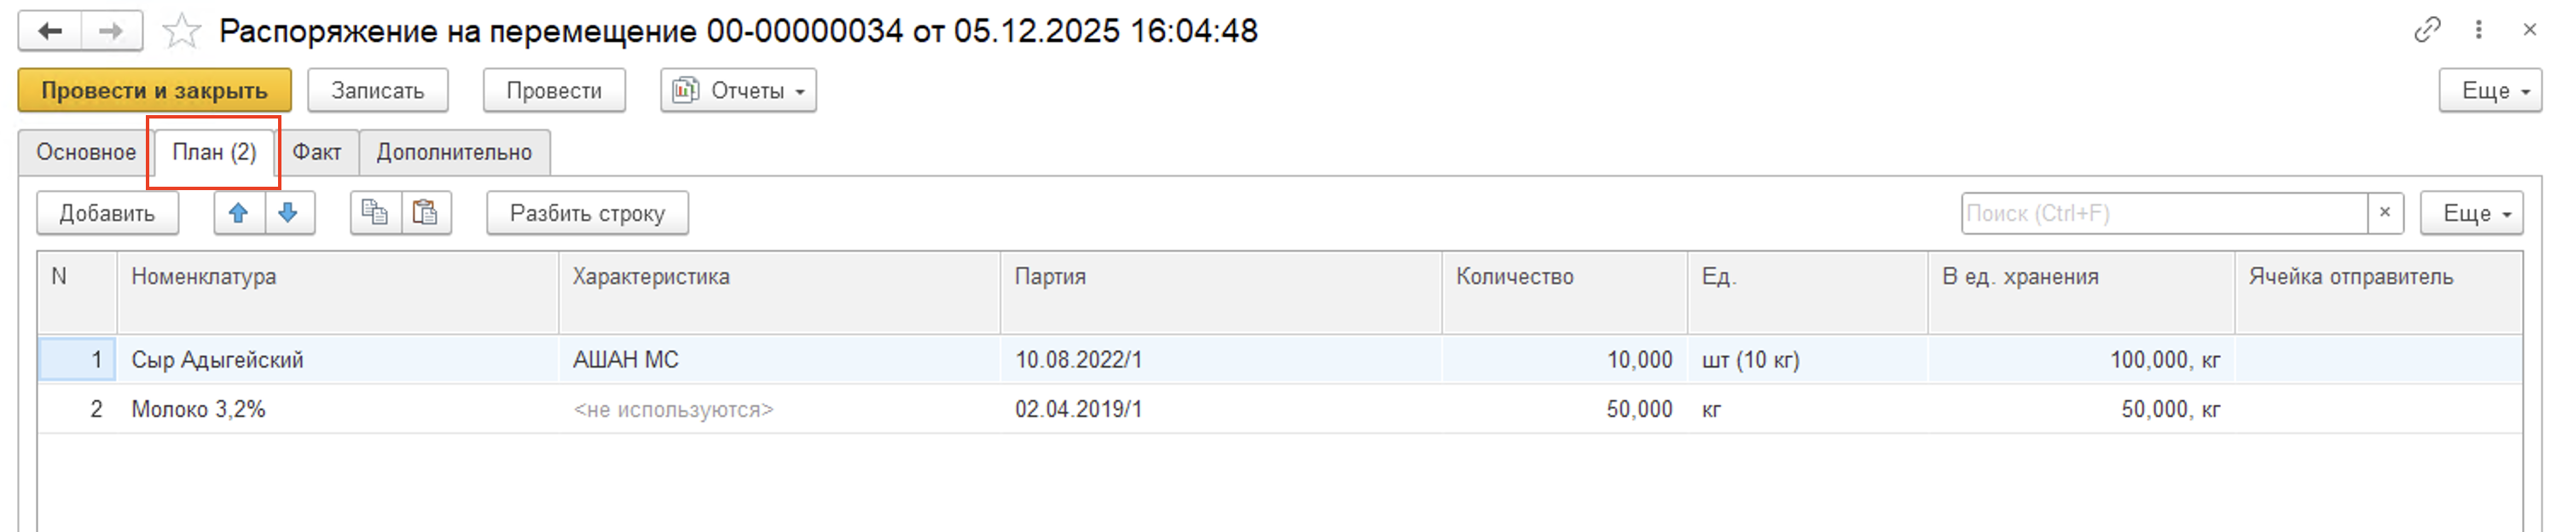Open the three-dot options menu
2574x532 pixels.
[2478, 30]
